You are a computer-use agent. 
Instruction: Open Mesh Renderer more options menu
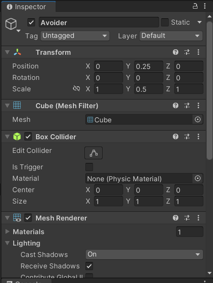coord(198,218)
